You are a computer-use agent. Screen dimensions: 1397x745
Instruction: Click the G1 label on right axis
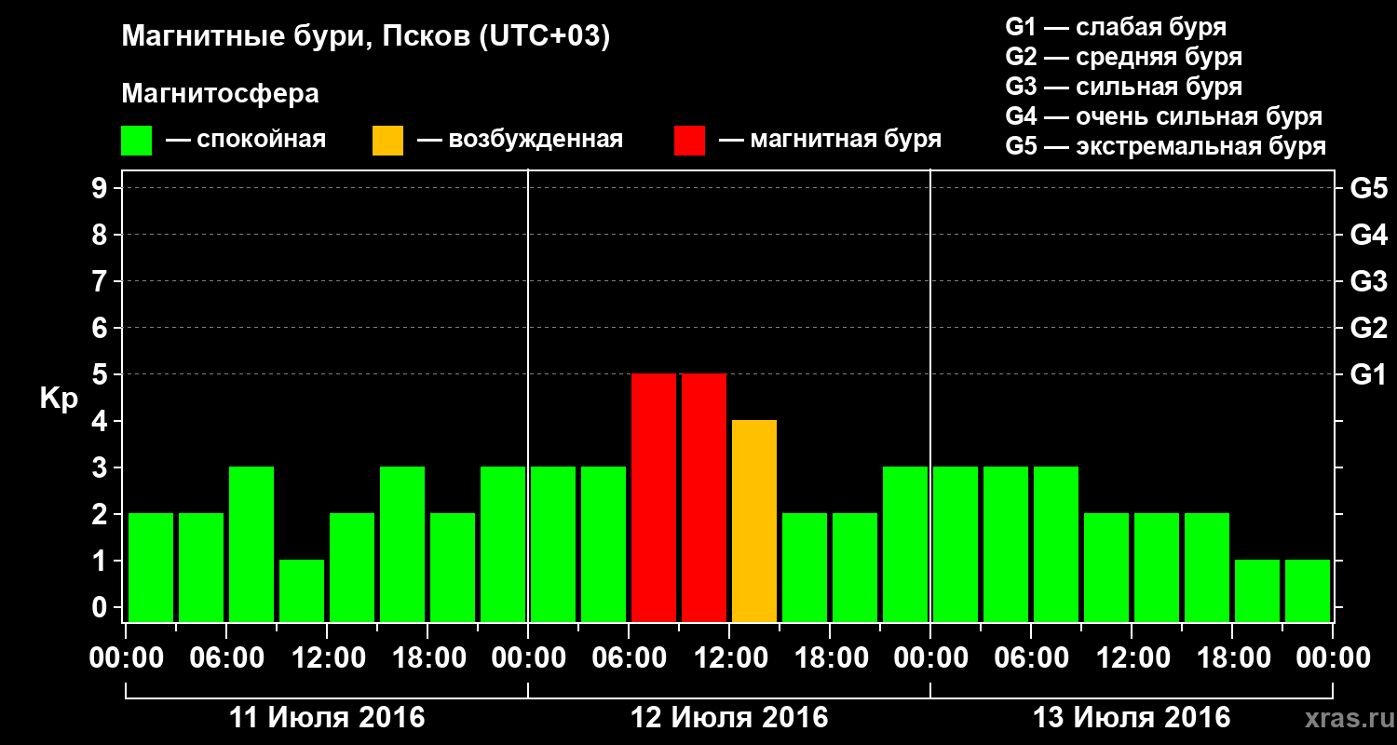[1368, 374]
